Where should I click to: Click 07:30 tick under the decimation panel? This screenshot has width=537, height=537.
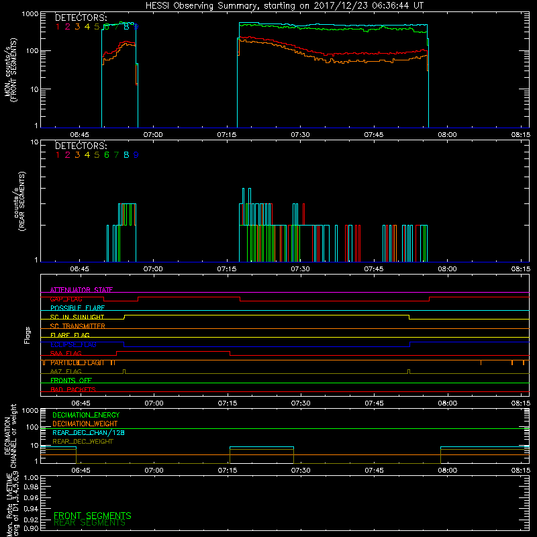pyautogui.click(x=301, y=471)
